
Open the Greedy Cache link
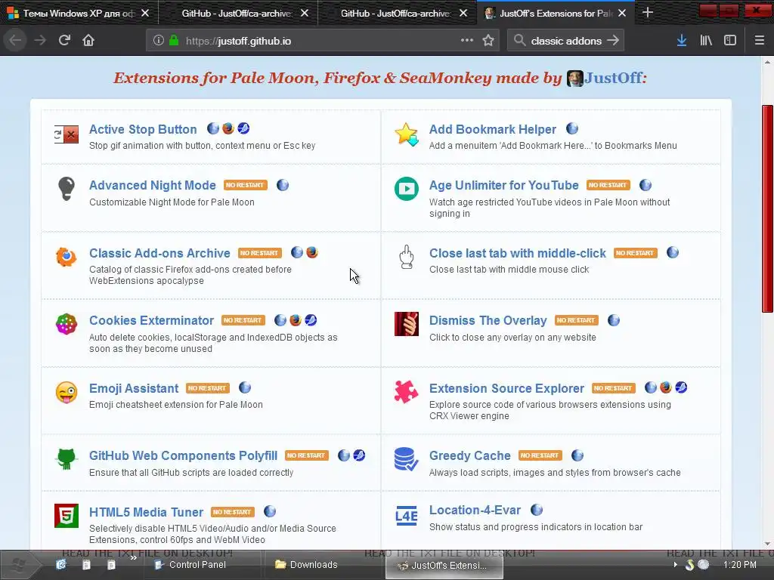[469, 455]
